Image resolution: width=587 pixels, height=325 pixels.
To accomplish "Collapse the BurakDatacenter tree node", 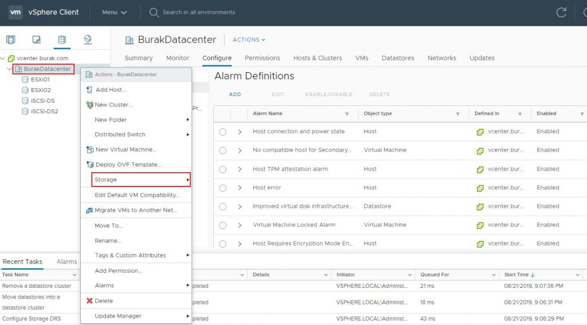I will pyautogui.click(x=9, y=69).
